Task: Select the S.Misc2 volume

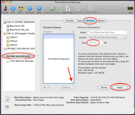Action: coord(12,41)
